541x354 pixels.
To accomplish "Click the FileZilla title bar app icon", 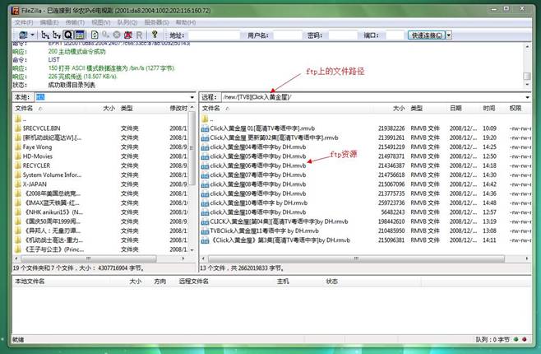I will (15, 11).
